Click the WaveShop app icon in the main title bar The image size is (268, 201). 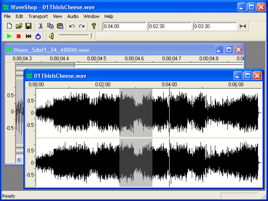5,7
